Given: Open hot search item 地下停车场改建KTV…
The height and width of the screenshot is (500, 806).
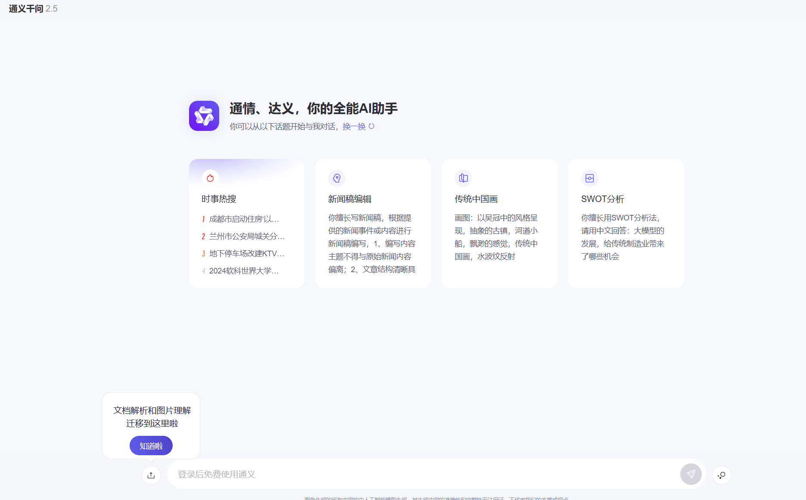Looking at the screenshot, I should pyautogui.click(x=247, y=254).
